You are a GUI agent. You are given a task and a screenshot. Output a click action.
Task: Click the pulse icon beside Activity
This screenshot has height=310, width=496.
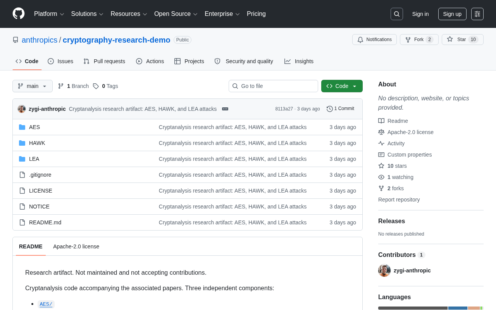(381, 143)
